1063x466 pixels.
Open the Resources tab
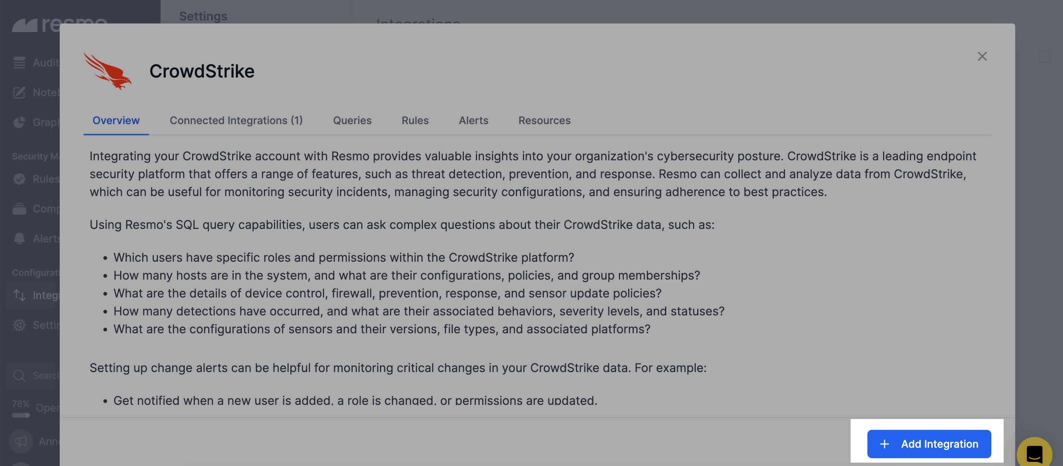544,120
